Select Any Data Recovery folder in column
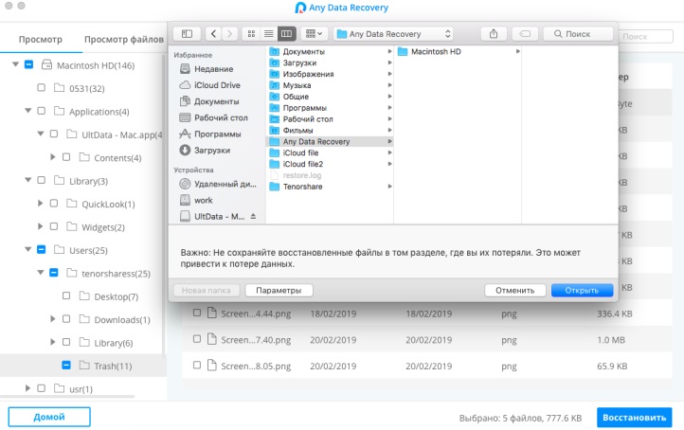684x430 pixels. coord(330,142)
